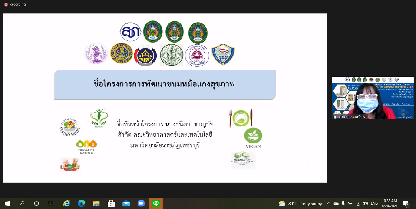Open the Windows Start menu
This screenshot has height=209, width=416.
pos(7,203)
